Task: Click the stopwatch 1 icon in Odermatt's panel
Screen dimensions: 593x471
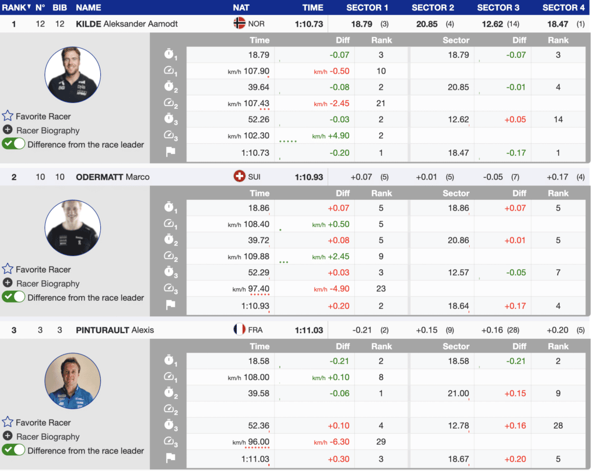Action: click(x=170, y=209)
